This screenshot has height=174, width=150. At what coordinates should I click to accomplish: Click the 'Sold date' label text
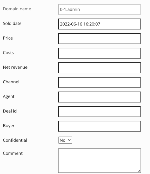coord(12,23)
